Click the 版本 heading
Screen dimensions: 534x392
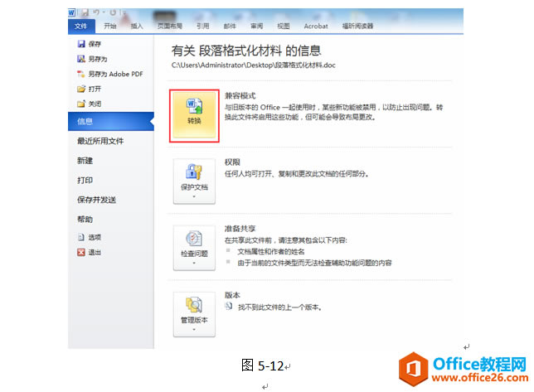(232, 295)
